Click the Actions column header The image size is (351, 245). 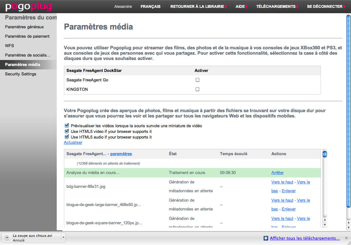(x=279, y=154)
